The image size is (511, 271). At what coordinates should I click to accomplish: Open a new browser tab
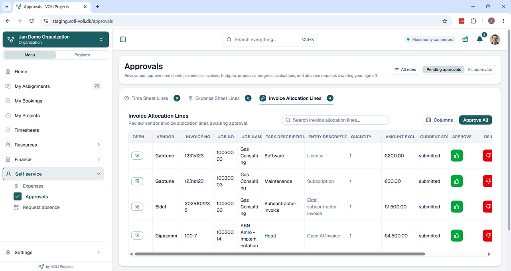(97, 6)
